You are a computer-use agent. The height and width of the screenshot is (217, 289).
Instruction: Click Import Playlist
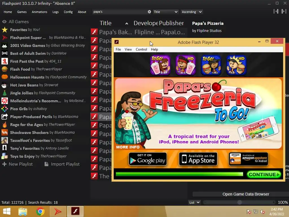coord(62,164)
